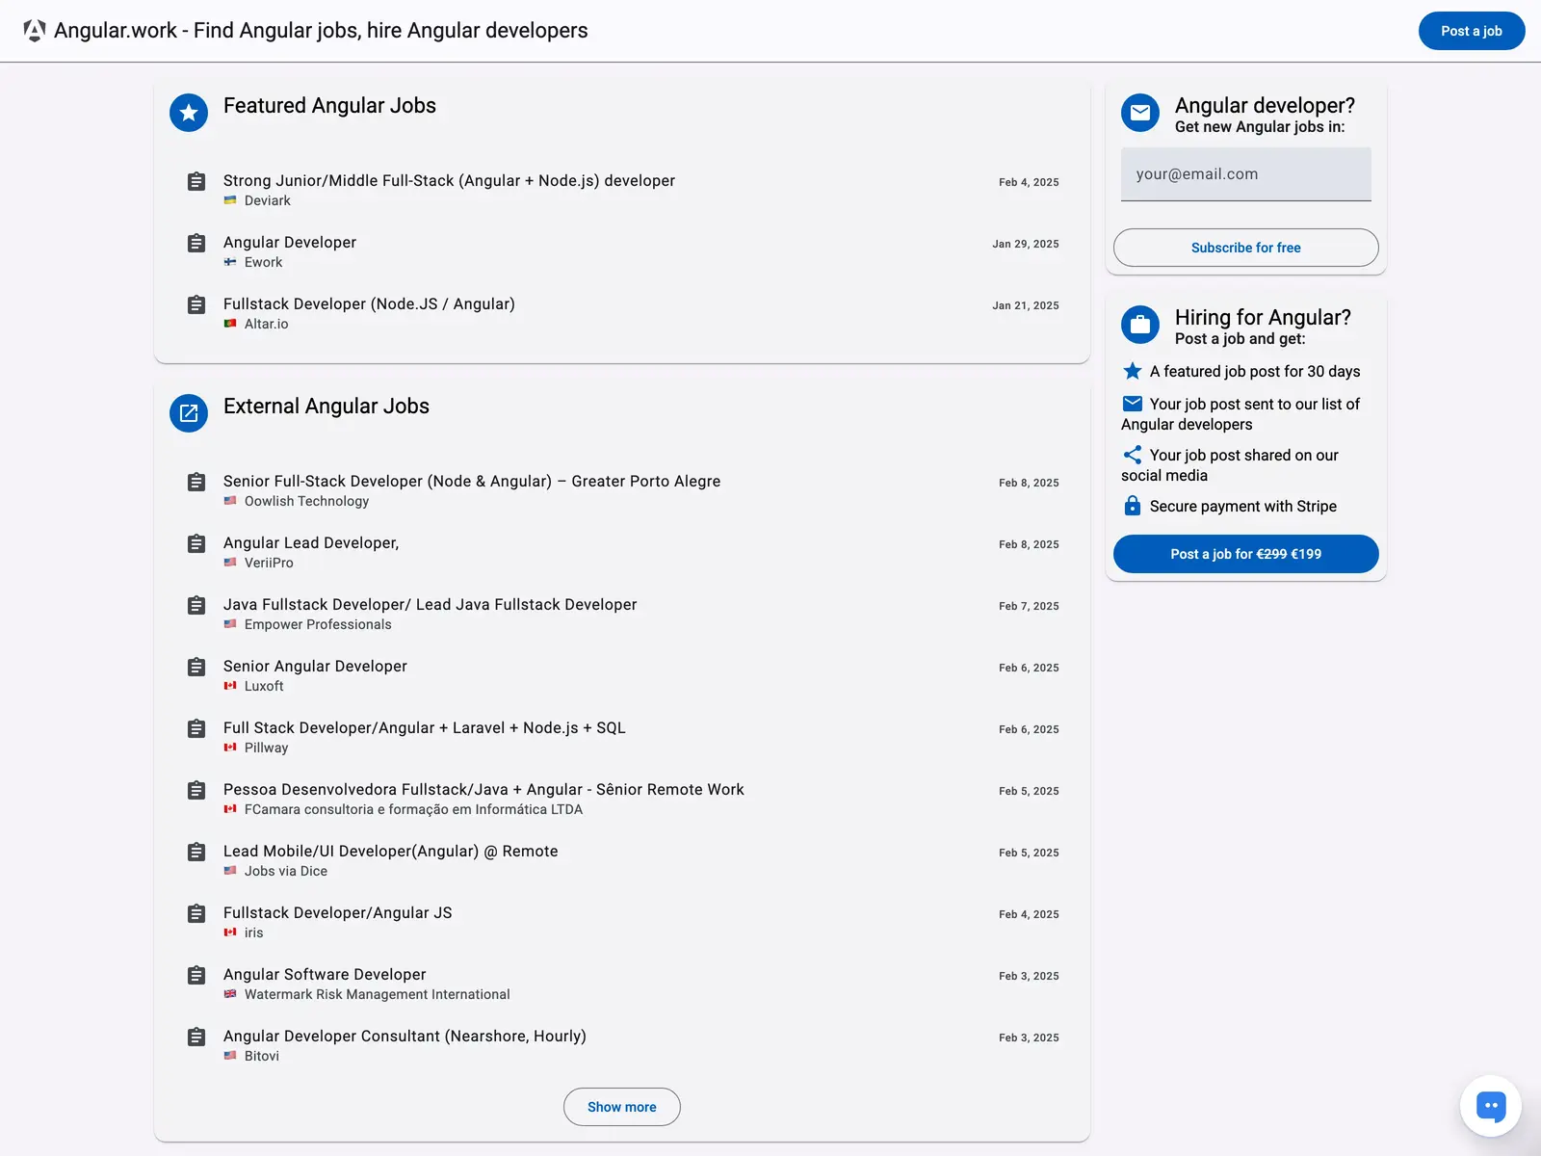The height and width of the screenshot is (1156, 1541).
Task: Click Subscribe for free button
Action: pyautogui.click(x=1246, y=248)
